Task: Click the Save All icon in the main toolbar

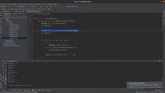Action: click(x=3, y=6)
